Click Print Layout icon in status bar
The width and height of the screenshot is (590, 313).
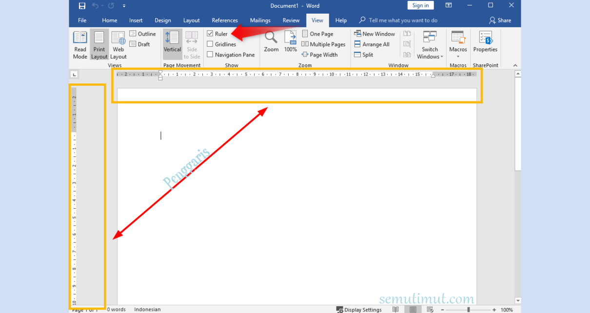413,310
